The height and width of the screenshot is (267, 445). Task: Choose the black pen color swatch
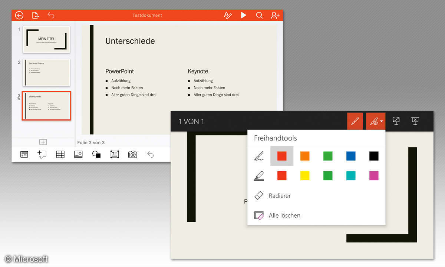(x=374, y=156)
